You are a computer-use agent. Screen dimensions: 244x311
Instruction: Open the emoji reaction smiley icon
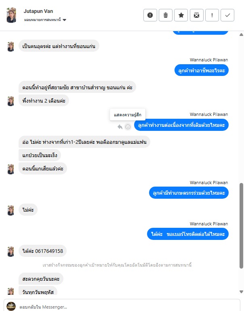click(128, 127)
